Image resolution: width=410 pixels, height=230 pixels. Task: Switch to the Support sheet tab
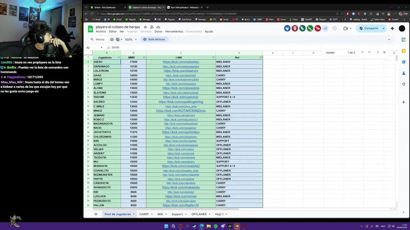point(177,214)
